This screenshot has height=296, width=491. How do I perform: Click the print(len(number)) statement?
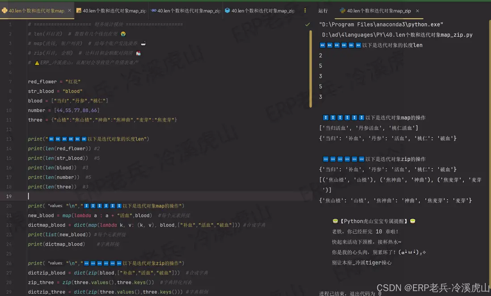[54, 177]
